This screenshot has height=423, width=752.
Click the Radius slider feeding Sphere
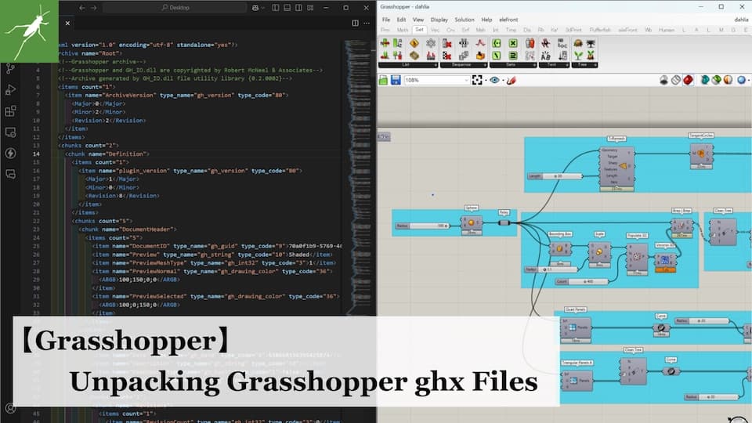[422, 226]
